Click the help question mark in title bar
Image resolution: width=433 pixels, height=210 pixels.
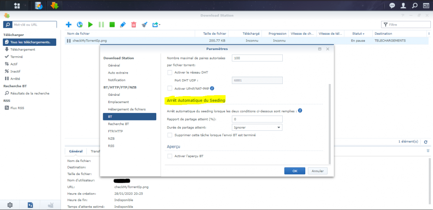403,16
